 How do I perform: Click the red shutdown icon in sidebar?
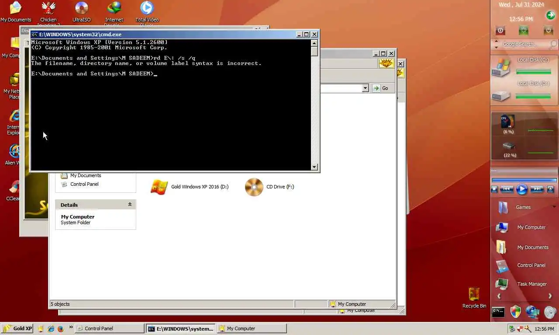pyautogui.click(x=500, y=31)
